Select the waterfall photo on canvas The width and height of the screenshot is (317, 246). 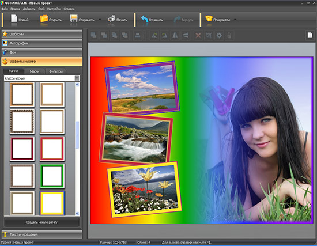pyautogui.click(x=136, y=139)
